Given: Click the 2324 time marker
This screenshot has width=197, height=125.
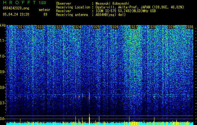Looking at the screenshot, I should coord(77,27).
